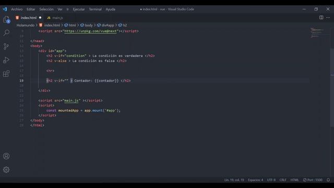
Task: Change end of line sequence CRLF
Action: pos(283,180)
